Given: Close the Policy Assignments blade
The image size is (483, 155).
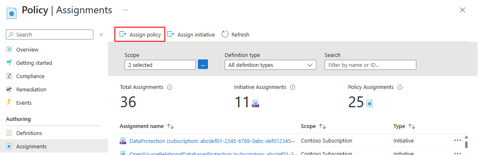Looking at the screenshot, I should [x=462, y=10].
